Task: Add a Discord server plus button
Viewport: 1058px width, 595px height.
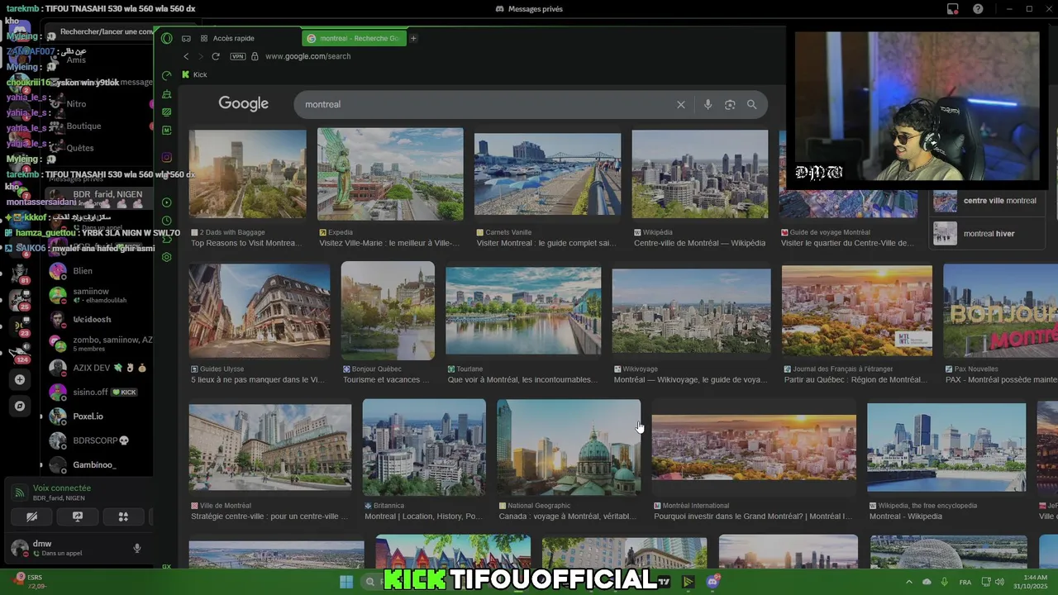Action: pyautogui.click(x=20, y=379)
